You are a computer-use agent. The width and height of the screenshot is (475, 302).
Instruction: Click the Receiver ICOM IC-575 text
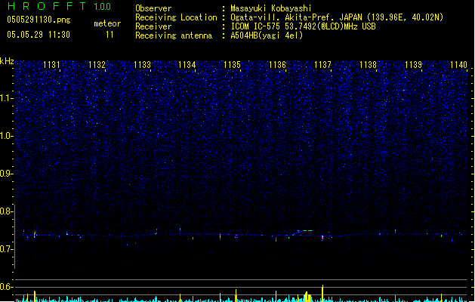pyautogui.click(x=304, y=26)
